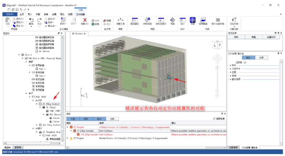Open the measure tool (测量工具)
Viewport: 285px width, 156px height.
click(x=120, y=21)
